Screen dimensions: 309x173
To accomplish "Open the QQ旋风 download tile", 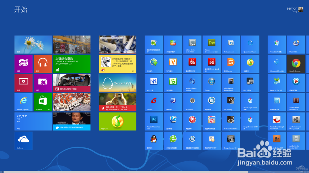I will click(x=154, y=64).
